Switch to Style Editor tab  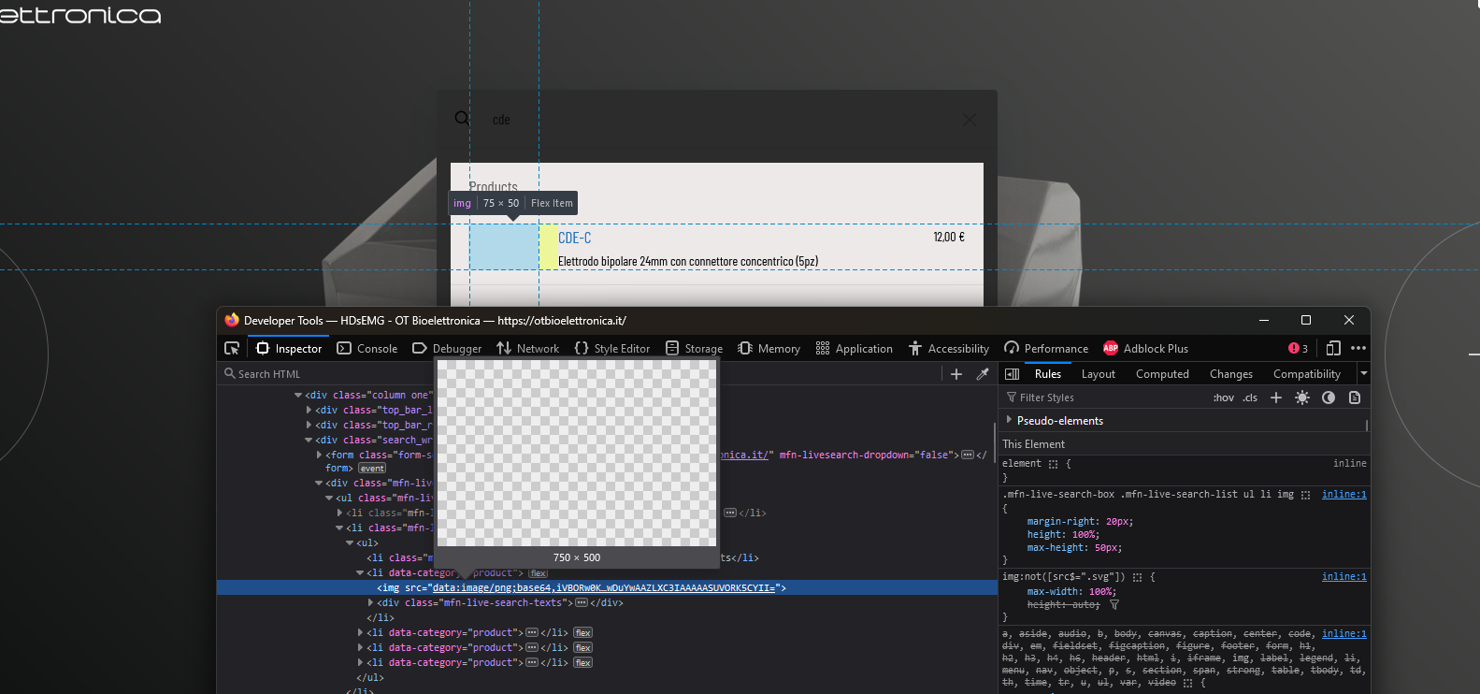pyautogui.click(x=612, y=348)
